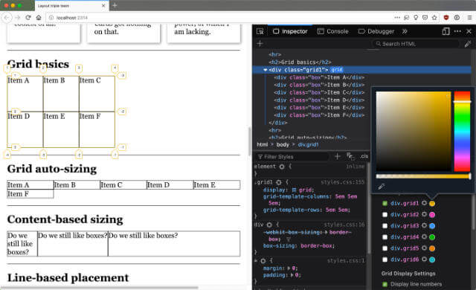The width and height of the screenshot is (476, 290).
Task: Collapse the div class grid1 node
Action: click(266, 70)
